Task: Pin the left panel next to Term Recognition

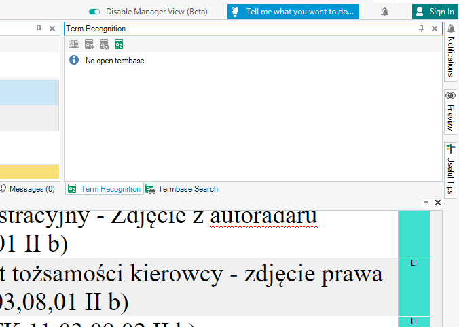Action: 39,29
